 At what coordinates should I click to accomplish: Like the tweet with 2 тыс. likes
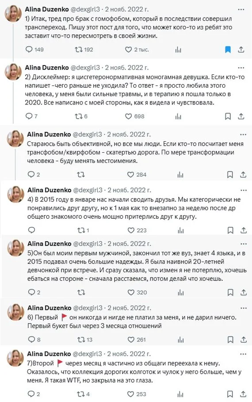pos(128,49)
